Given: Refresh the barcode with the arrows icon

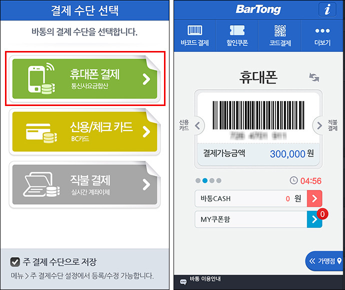Looking at the screenshot, I should (x=314, y=77).
